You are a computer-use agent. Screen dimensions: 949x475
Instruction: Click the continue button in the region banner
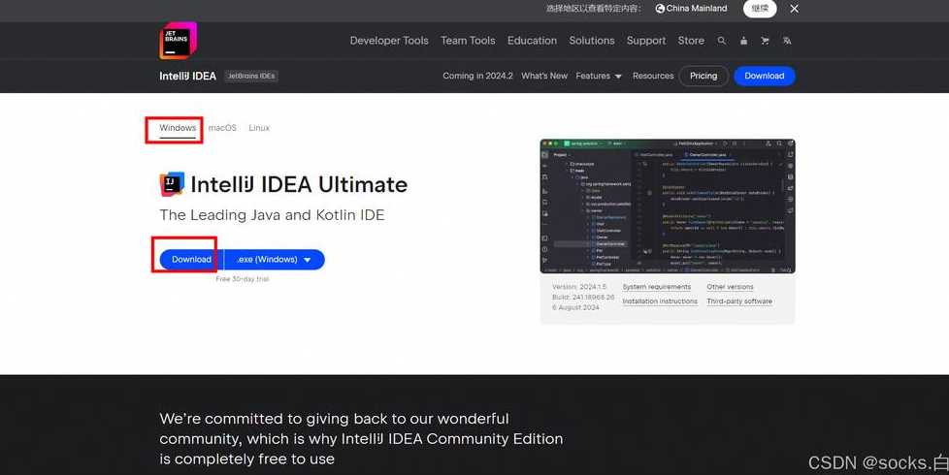[x=760, y=9]
